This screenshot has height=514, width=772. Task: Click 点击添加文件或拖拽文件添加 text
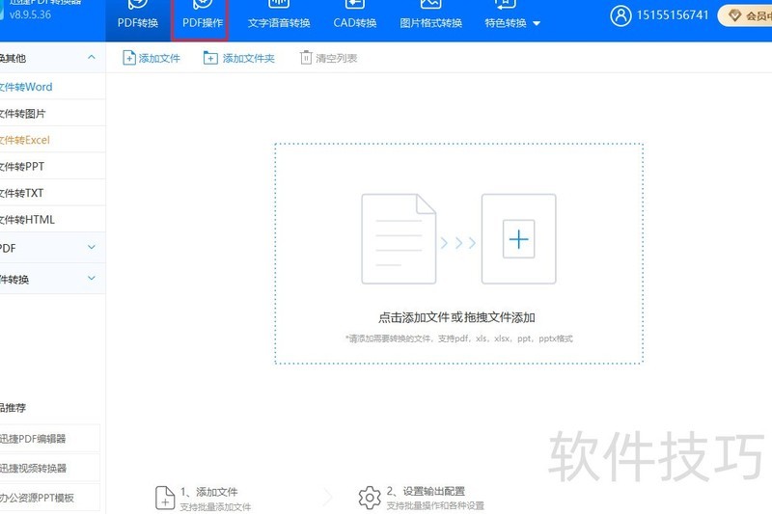[x=456, y=317]
